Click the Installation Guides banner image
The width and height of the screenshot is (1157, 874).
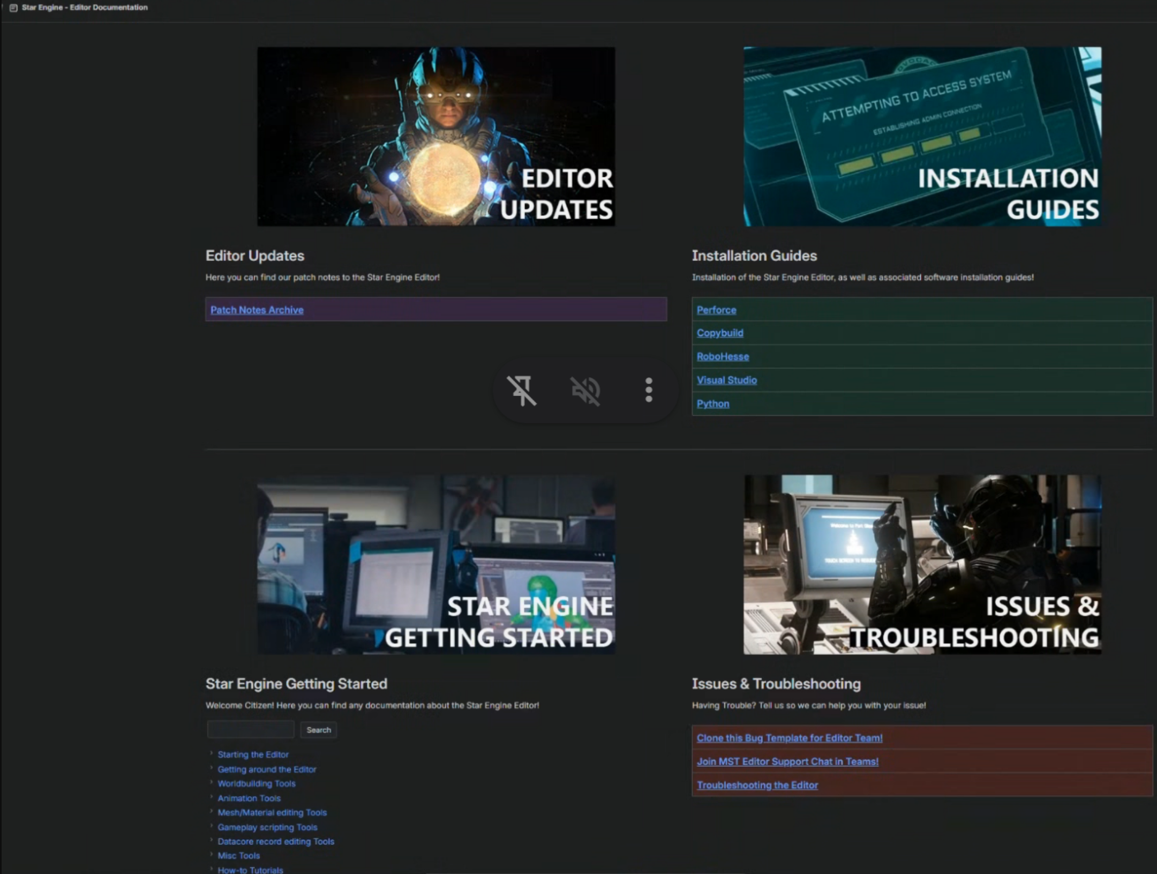point(922,136)
